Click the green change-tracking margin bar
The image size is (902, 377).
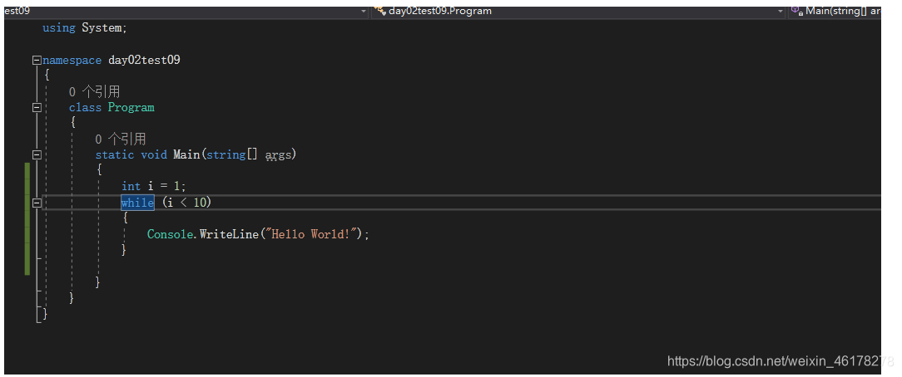27,218
